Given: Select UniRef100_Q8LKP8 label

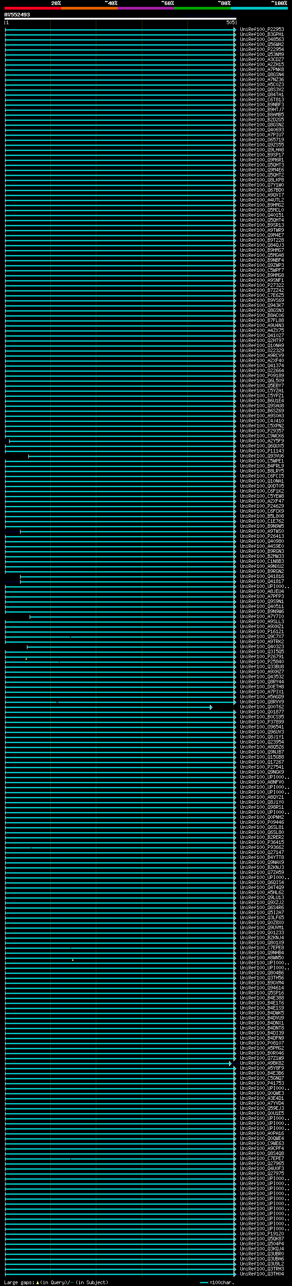Looking at the screenshot, I should (x=261, y=180).
